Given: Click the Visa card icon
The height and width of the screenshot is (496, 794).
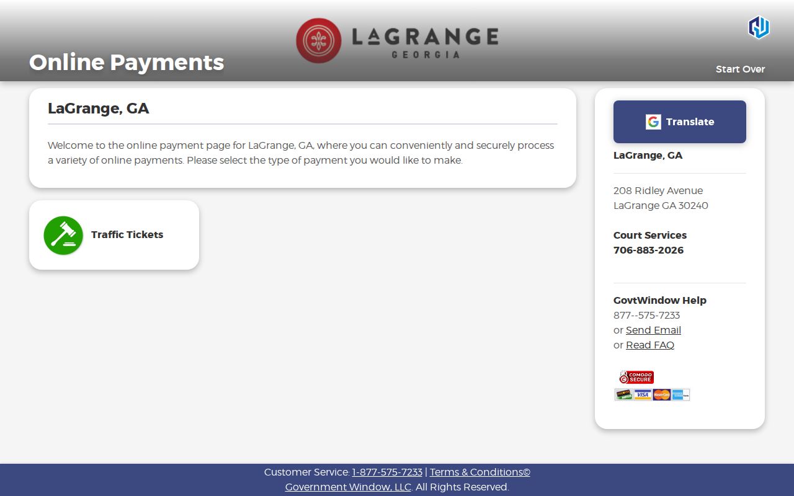Looking at the screenshot, I should tap(643, 395).
